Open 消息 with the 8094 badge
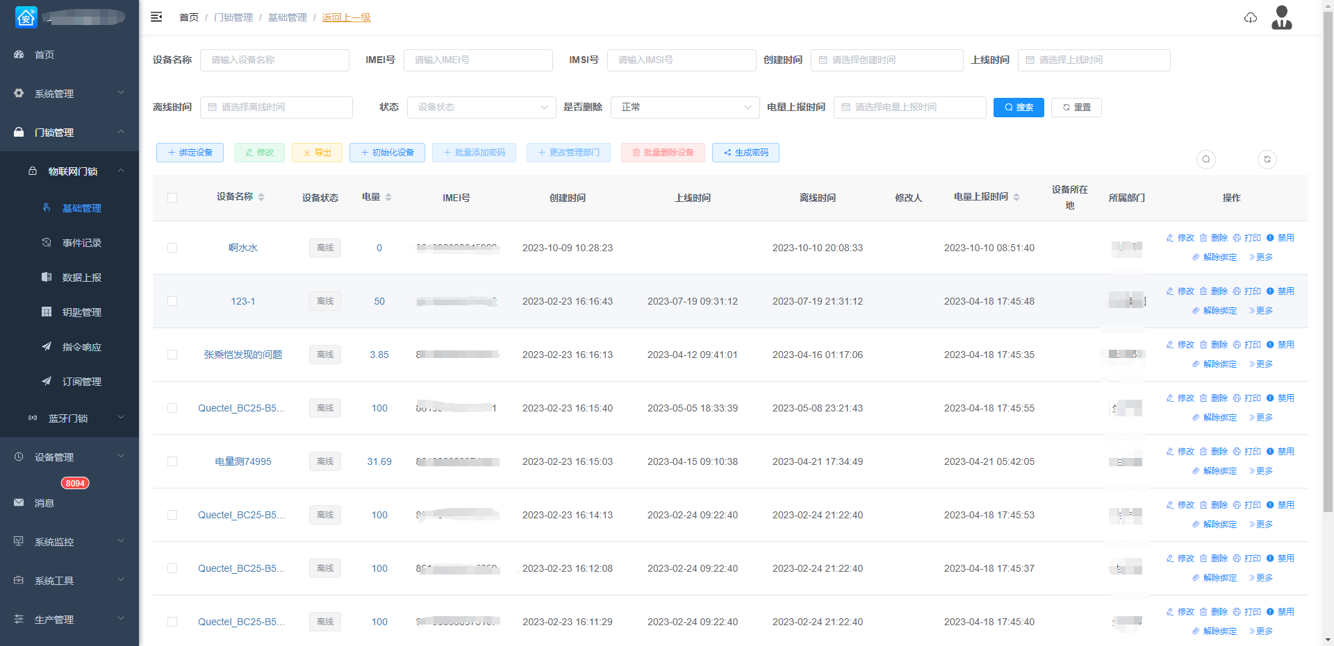1334x646 pixels. tap(69, 503)
